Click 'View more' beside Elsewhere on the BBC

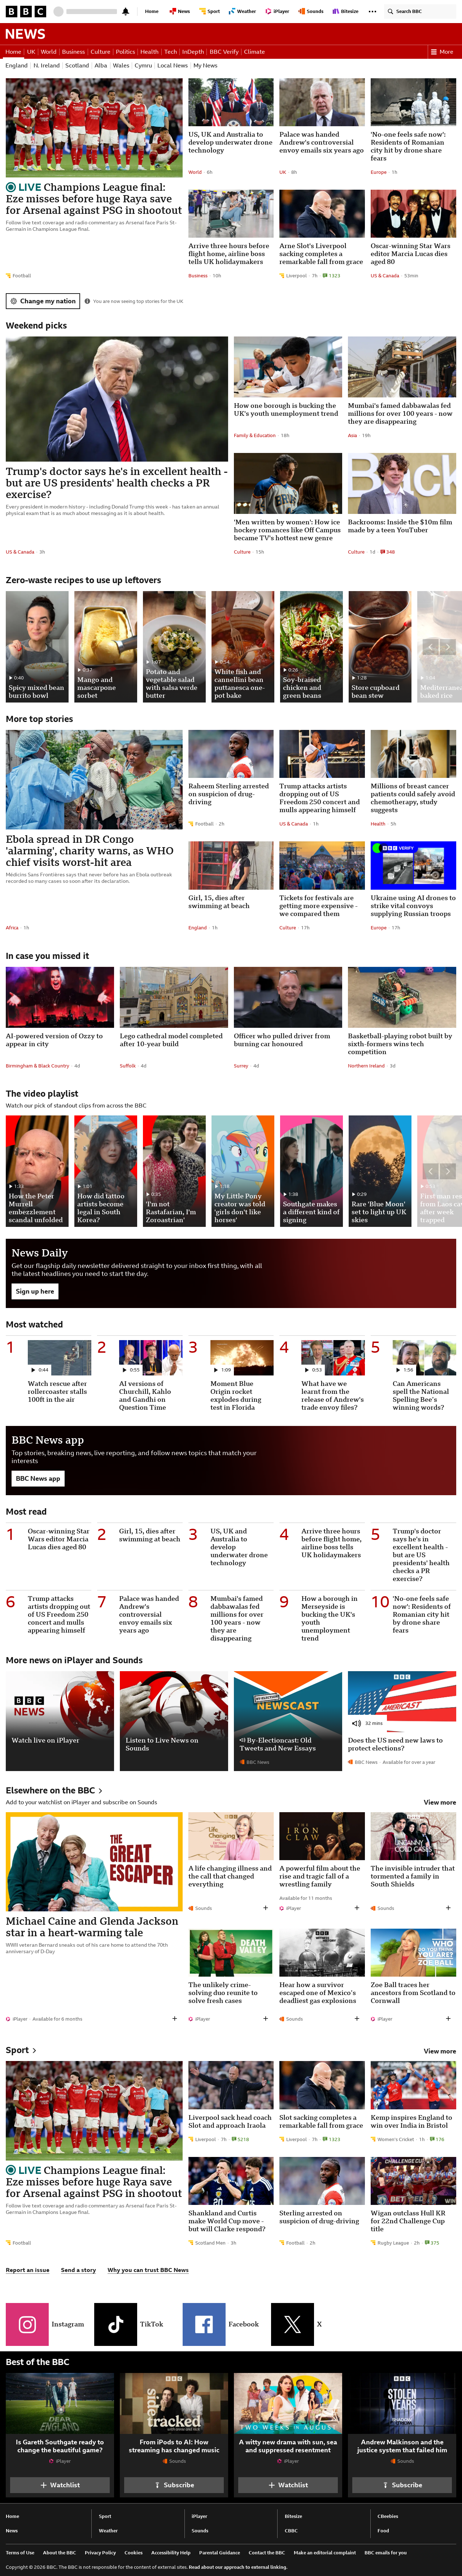(440, 1803)
